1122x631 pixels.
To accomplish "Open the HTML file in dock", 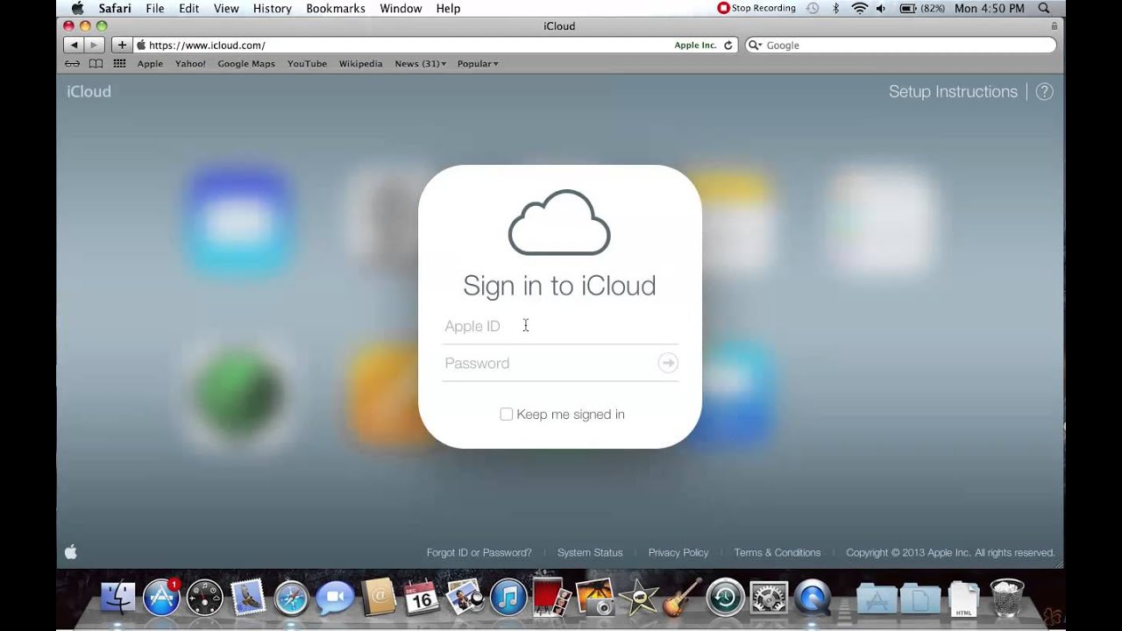I will coord(963,599).
